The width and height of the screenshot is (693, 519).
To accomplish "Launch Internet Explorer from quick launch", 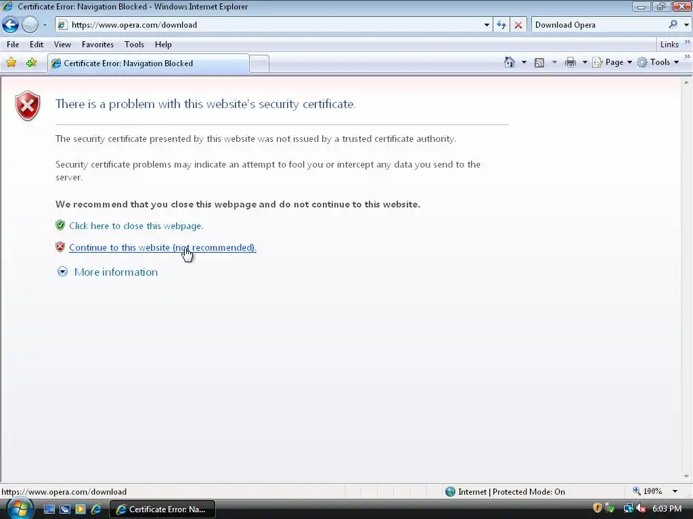I will [96, 510].
